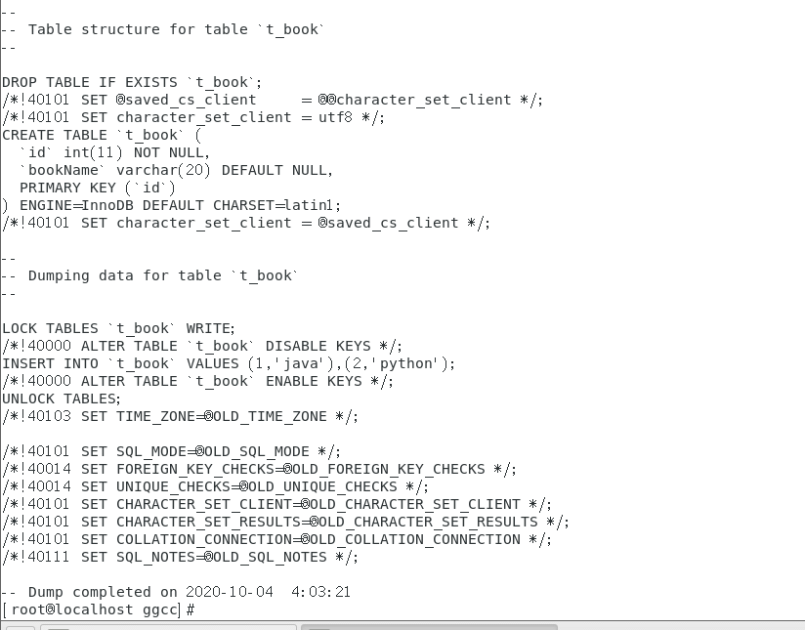The image size is (805, 630).
Task: Click the ENGINE=InnoDB DEFAULT CHARSET line
Action: pyautogui.click(x=172, y=205)
